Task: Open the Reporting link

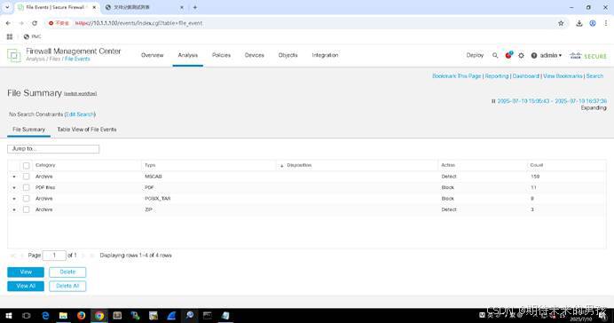Action: click(497, 76)
